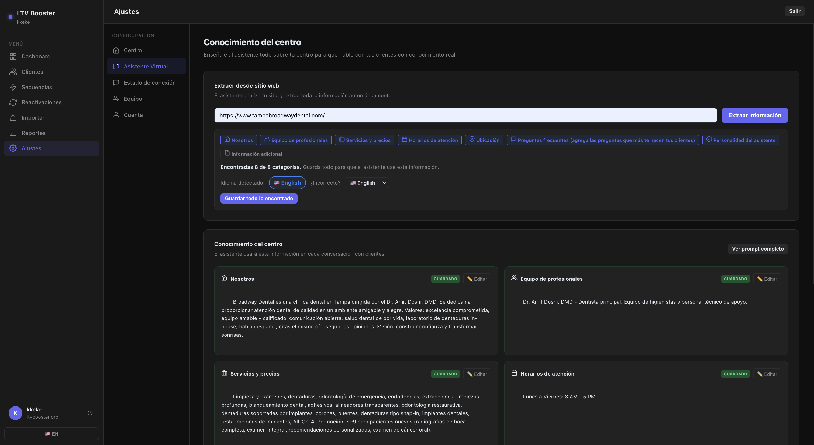Edit the Equipo de profesionales card
The height and width of the screenshot is (445, 814).
point(767,279)
